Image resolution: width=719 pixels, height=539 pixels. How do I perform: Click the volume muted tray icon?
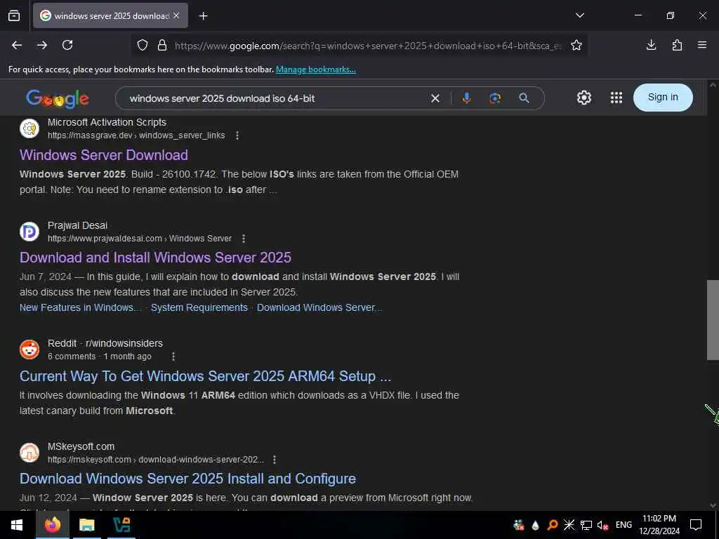click(602, 525)
